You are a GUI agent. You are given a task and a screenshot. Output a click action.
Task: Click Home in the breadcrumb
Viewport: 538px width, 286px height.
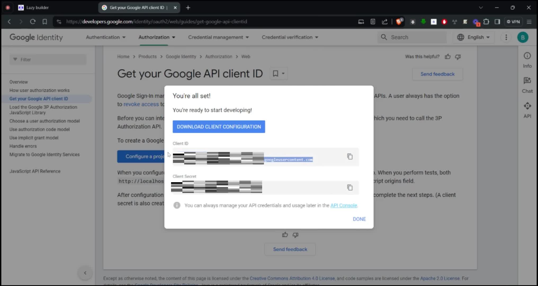123,57
